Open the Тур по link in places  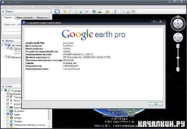pos(17,48)
